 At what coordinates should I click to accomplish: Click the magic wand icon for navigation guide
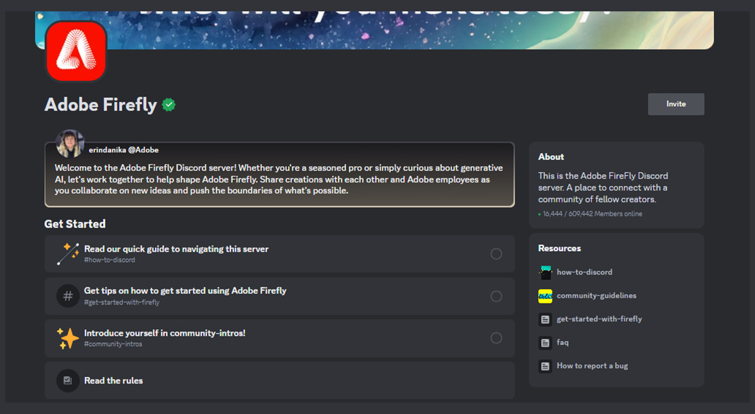tap(67, 254)
